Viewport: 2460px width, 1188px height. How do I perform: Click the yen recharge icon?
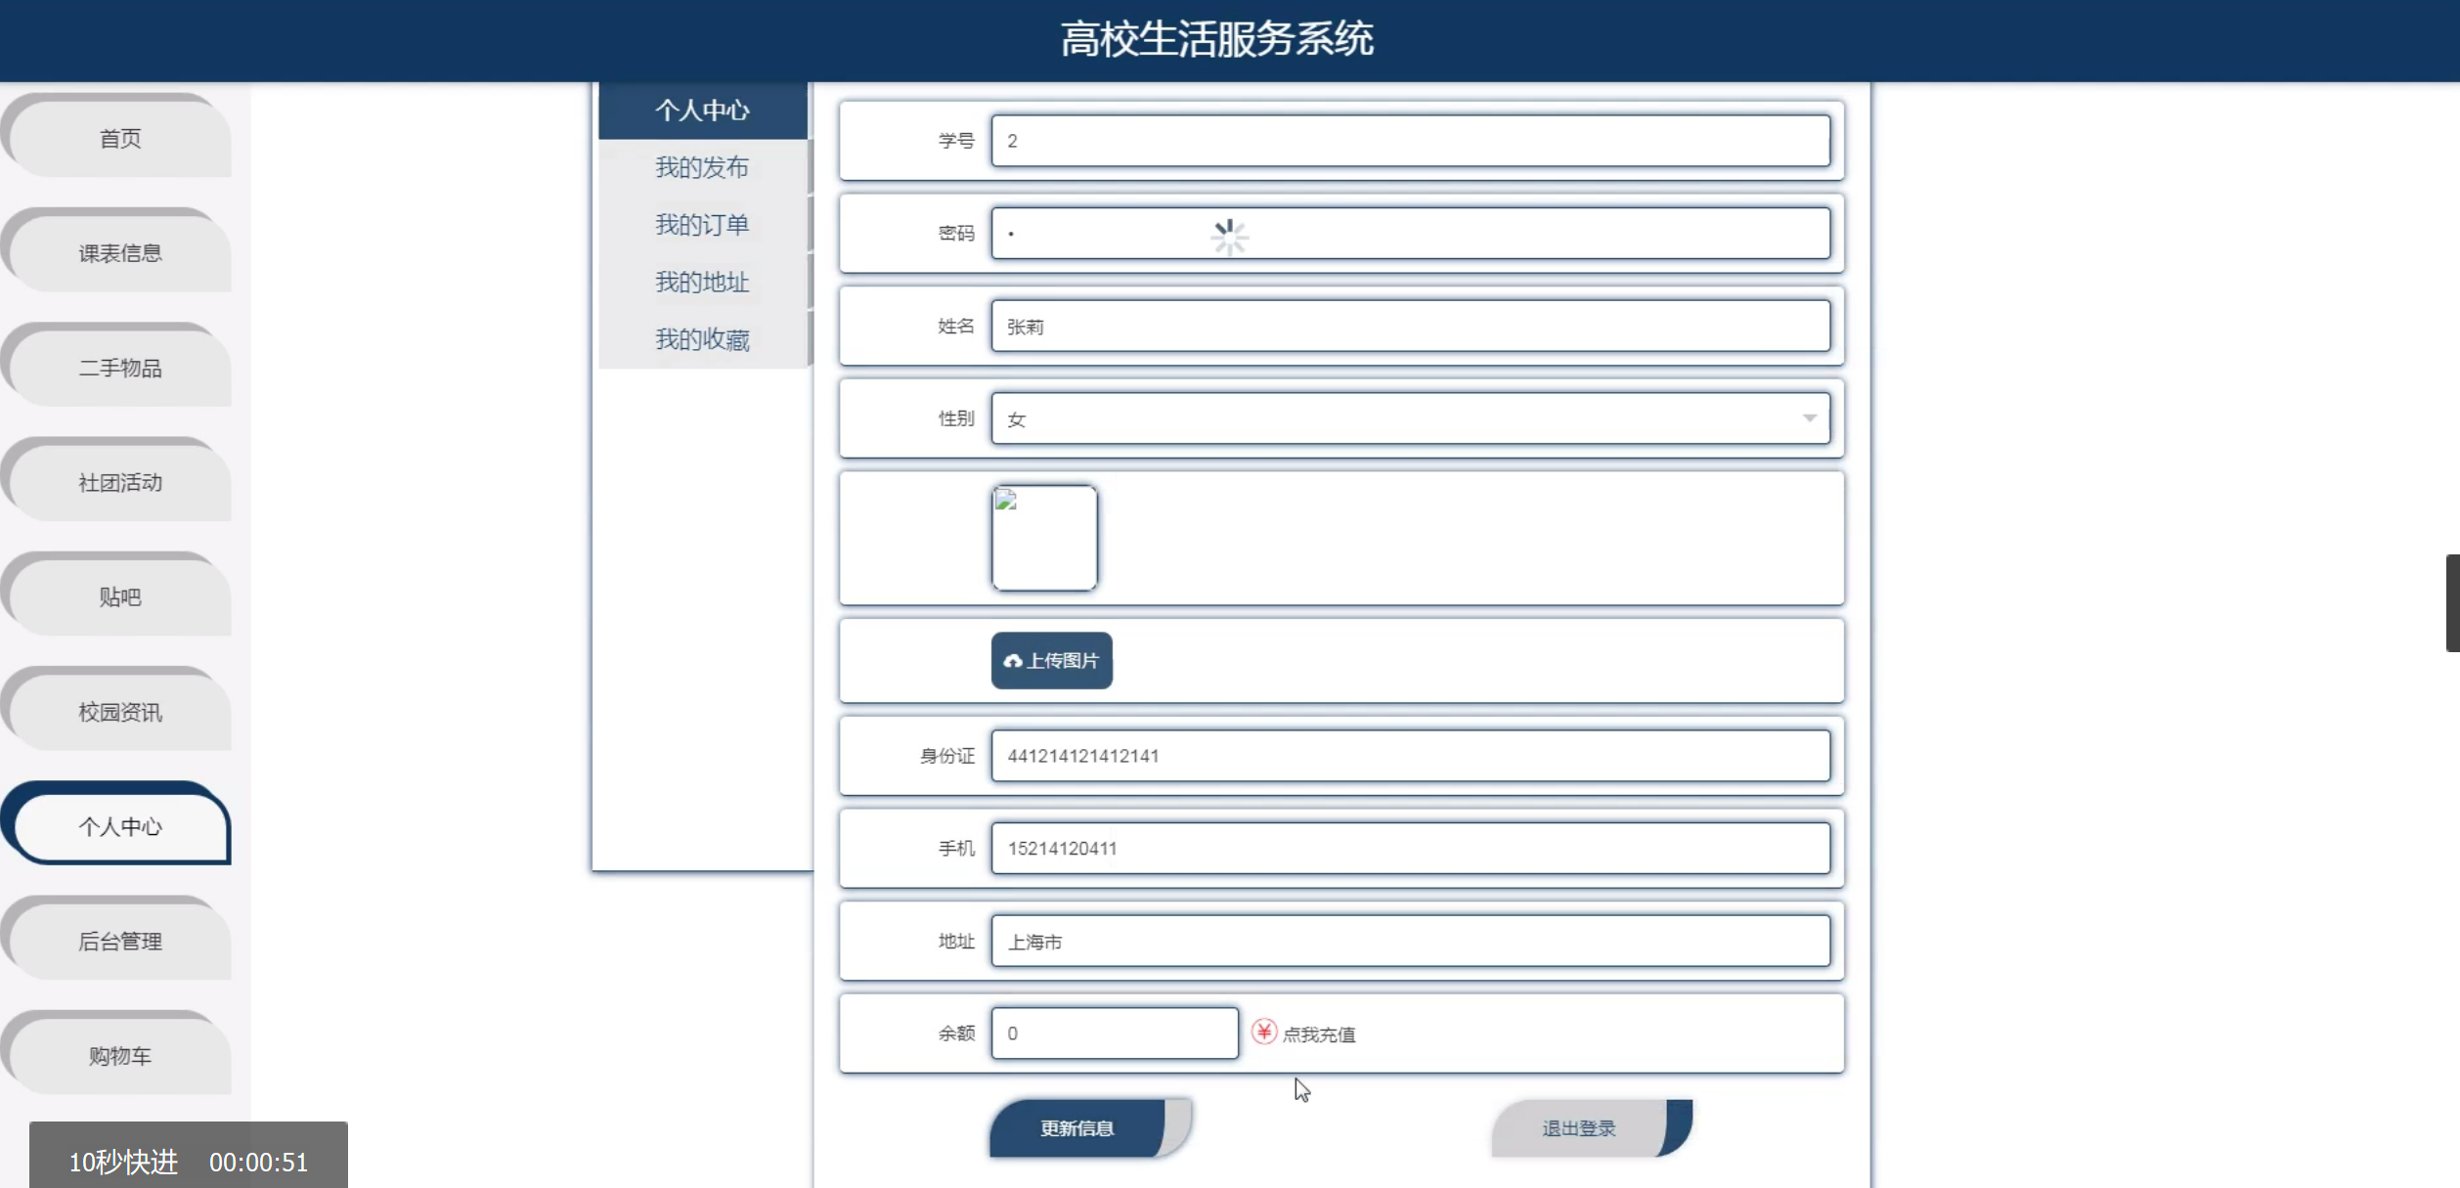(x=1263, y=1032)
